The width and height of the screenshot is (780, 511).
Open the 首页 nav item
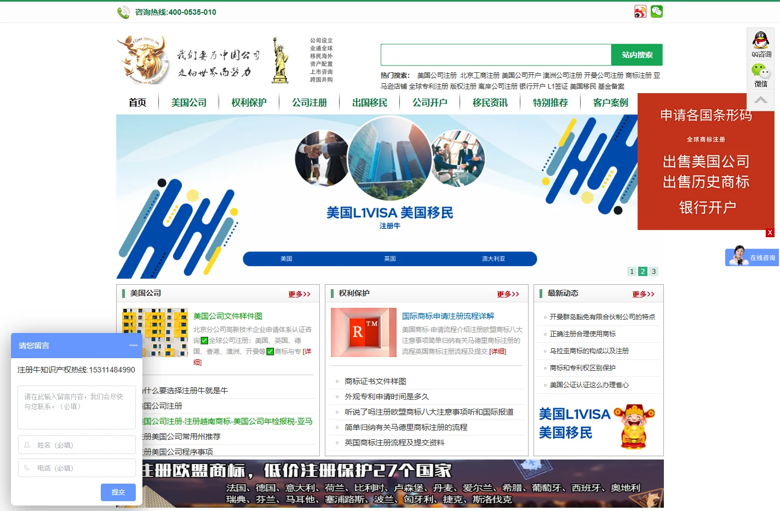click(137, 103)
